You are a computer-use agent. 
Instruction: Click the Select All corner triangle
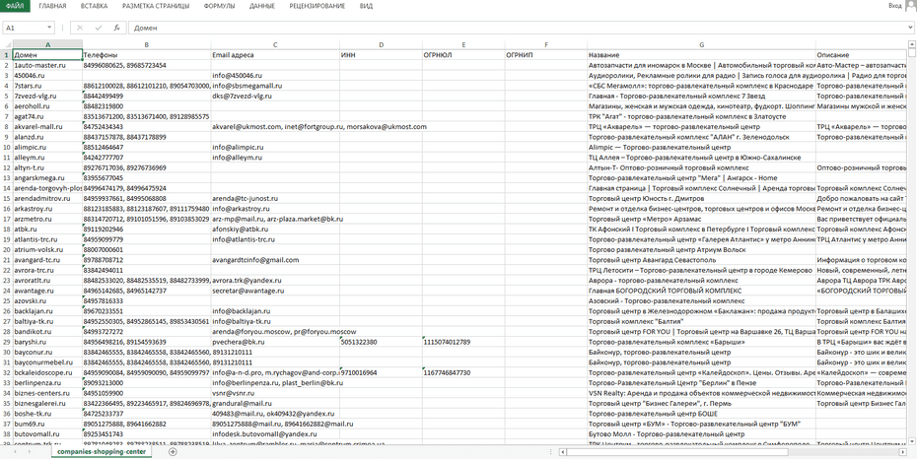[7, 45]
